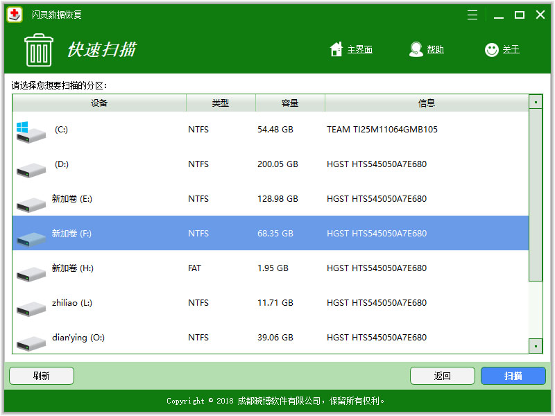Click the scrollbar up arrow button
Image resolution: width=555 pixels, height=416 pixels.
click(x=536, y=102)
